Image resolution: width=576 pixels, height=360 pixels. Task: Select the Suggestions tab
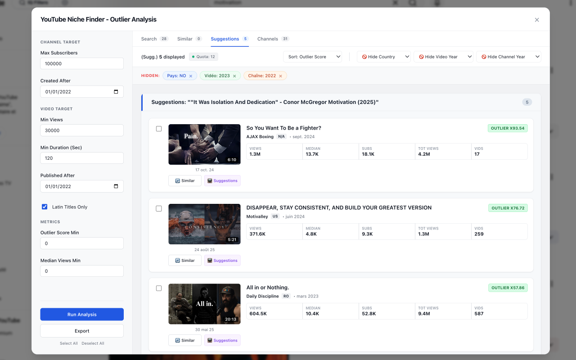229,39
